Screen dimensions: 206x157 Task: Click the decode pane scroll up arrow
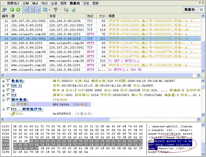coord(203,81)
